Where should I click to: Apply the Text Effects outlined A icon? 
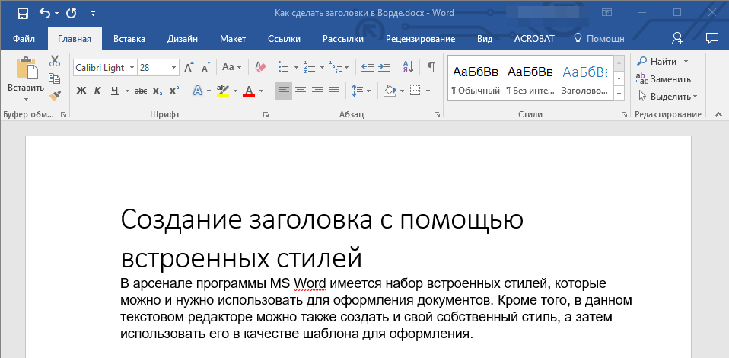tap(198, 91)
